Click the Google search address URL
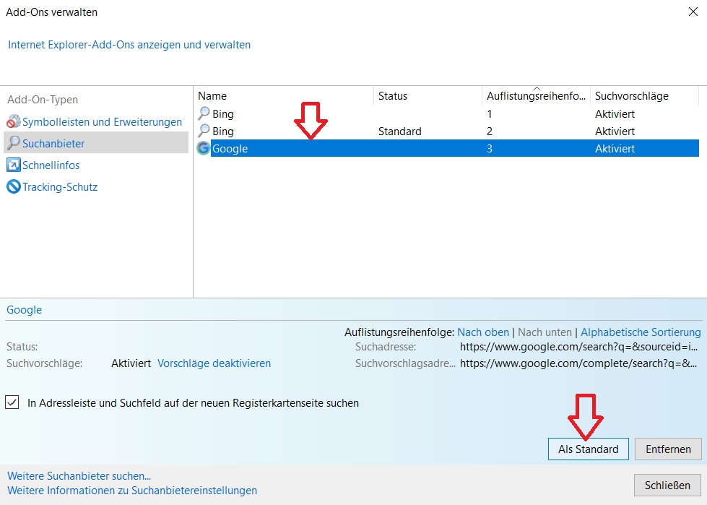The image size is (707, 505). click(579, 347)
